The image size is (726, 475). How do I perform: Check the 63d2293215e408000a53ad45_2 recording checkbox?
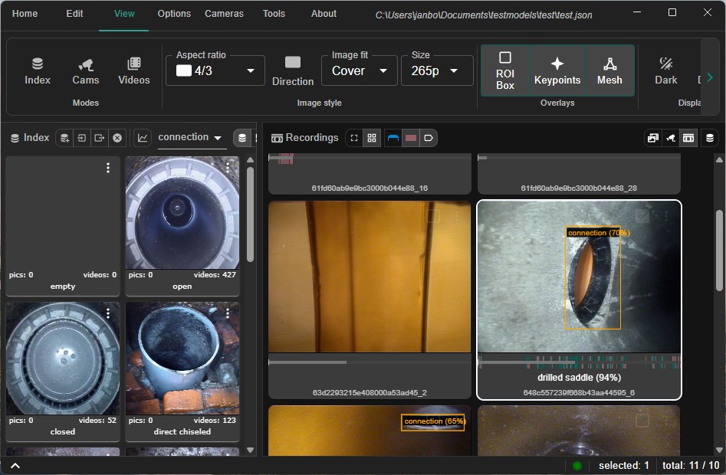[x=433, y=215]
